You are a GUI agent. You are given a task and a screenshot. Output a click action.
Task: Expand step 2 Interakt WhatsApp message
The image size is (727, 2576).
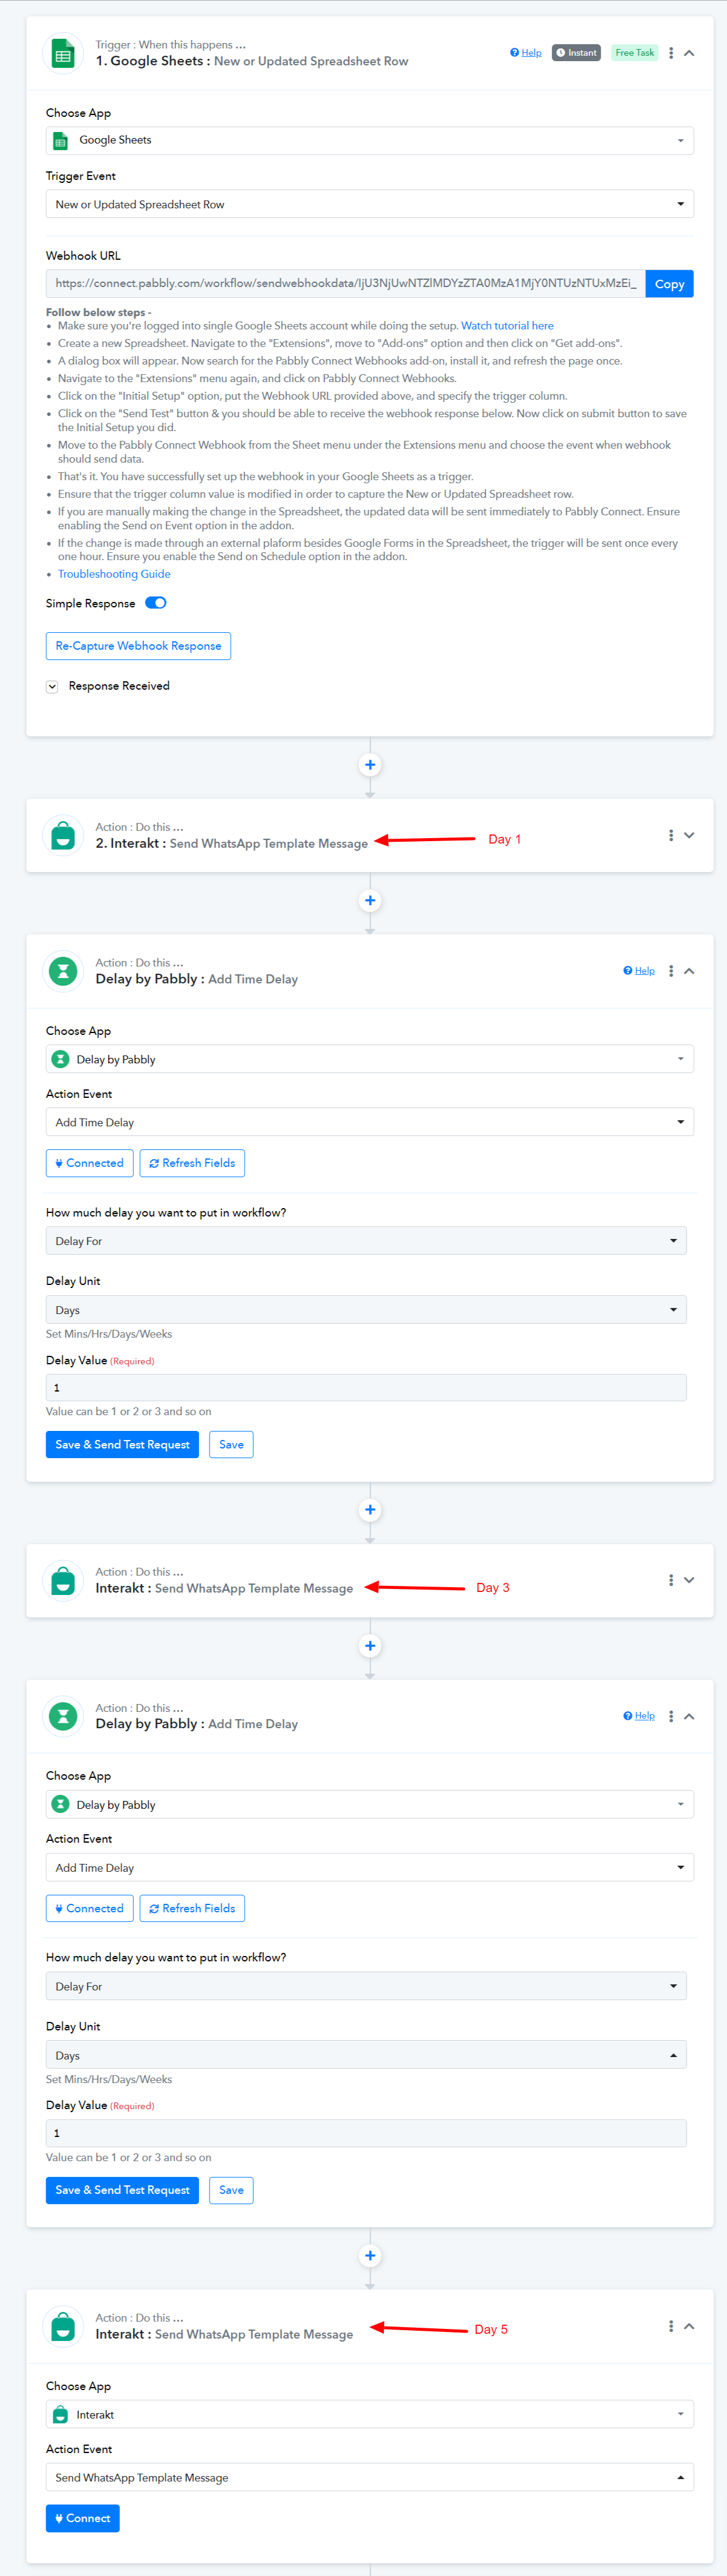pos(689,835)
